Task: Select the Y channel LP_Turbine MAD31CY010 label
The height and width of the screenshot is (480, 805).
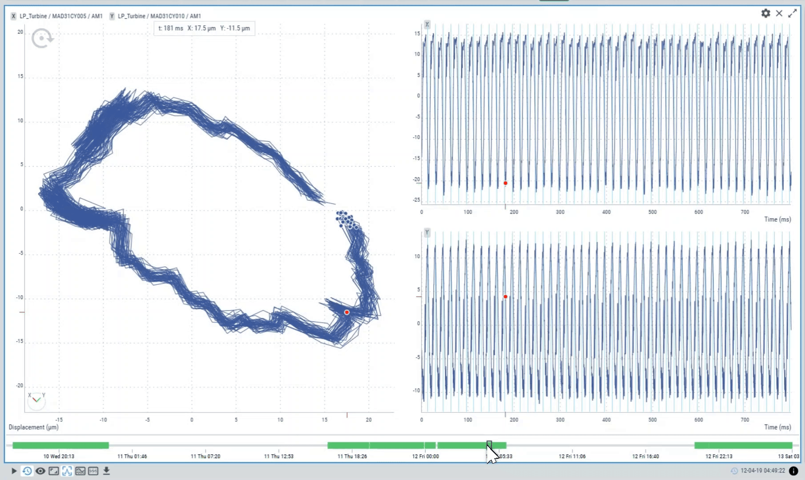Action: point(159,16)
